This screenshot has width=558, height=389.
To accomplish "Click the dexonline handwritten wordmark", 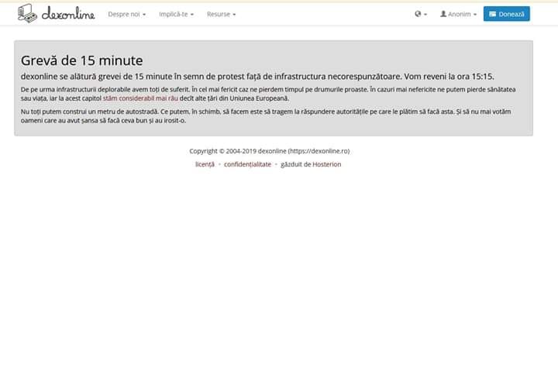I will (x=68, y=14).
